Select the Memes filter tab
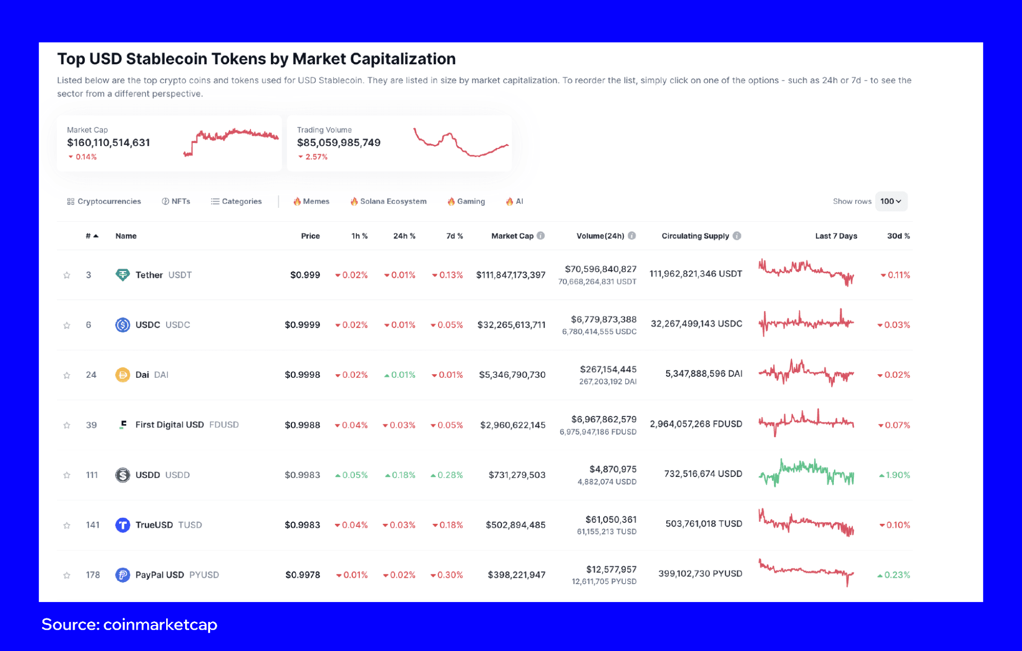The height and width of the screenshot is (651, 1022). 311,201
